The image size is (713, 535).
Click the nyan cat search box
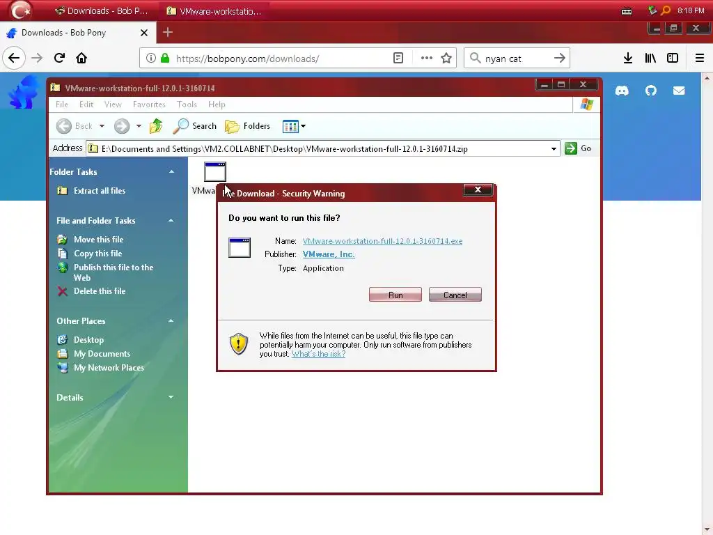(x=516, y=59)
